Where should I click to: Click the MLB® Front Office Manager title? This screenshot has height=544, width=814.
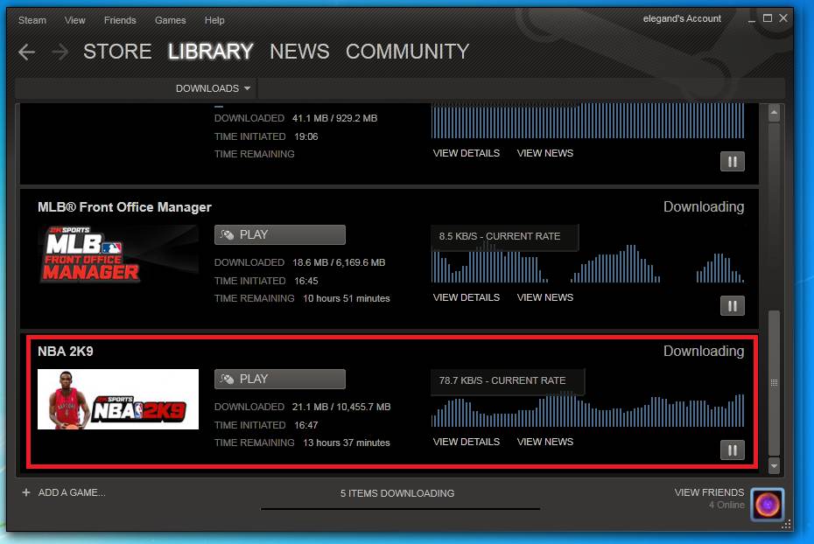click(124, 207)
